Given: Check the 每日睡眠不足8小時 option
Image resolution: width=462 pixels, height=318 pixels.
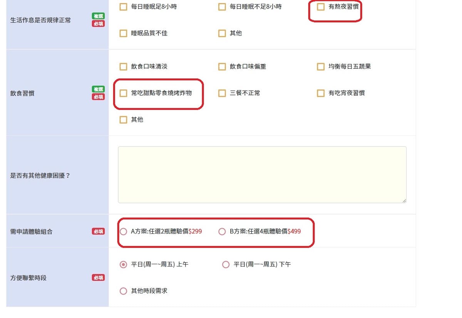Looking at the screenshot, I should 222,7.
